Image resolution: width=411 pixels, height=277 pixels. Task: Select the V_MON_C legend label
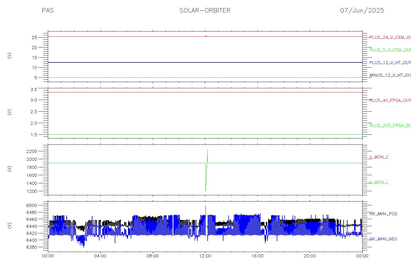coord(379,157)
